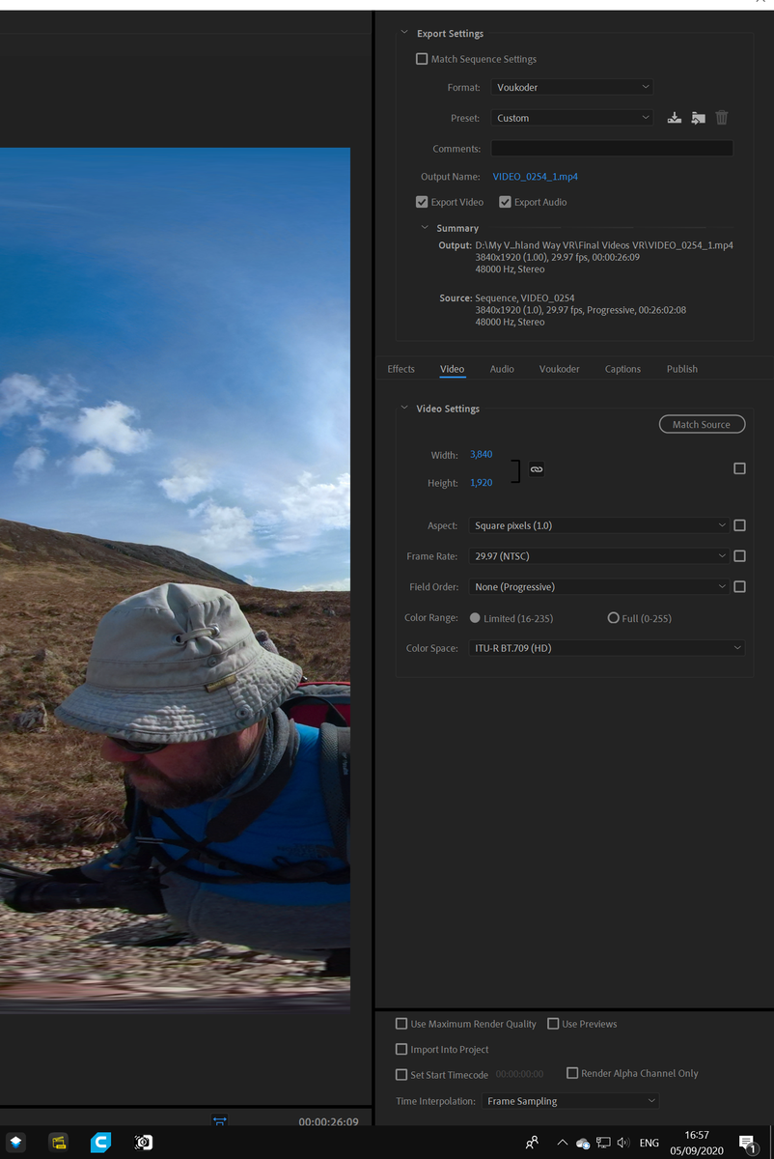
Task: Click the volume speaker tray icon
Action: click(622, 1143)
